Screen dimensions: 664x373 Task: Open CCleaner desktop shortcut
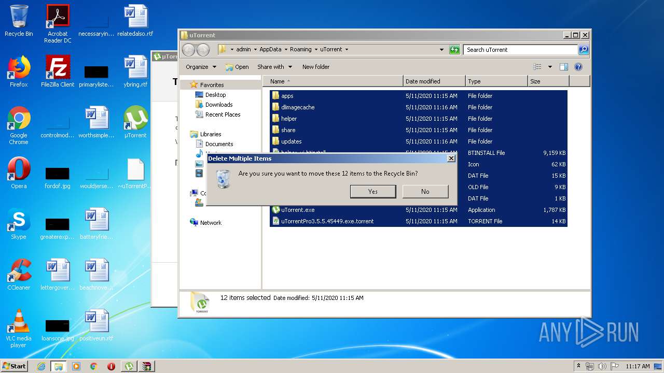pos(19,275)
